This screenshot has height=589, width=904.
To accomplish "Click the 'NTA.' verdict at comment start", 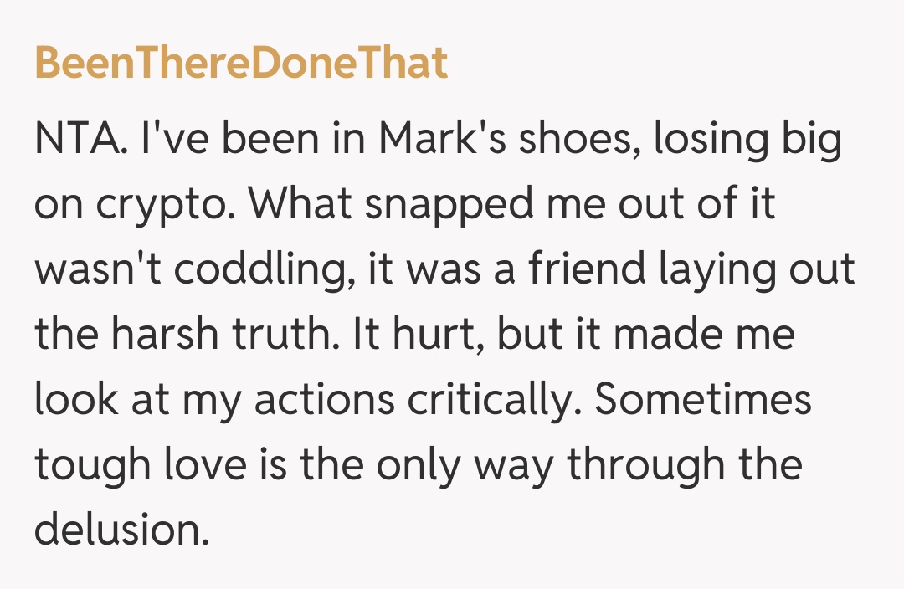I will point(79,141).
